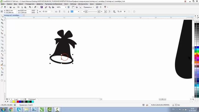
Task: Open Corel Connect search content icon
Action: point(42,7)
